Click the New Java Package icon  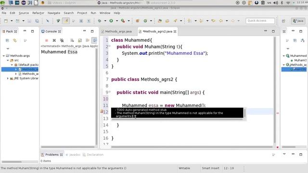tap(138, 21)
